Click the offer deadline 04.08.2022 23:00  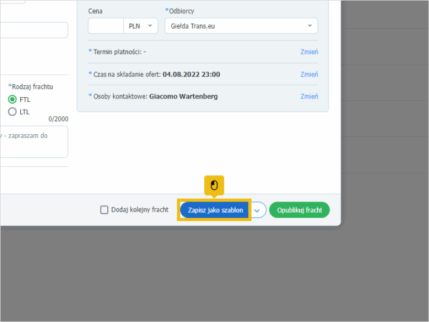click(x=191, y=75)
